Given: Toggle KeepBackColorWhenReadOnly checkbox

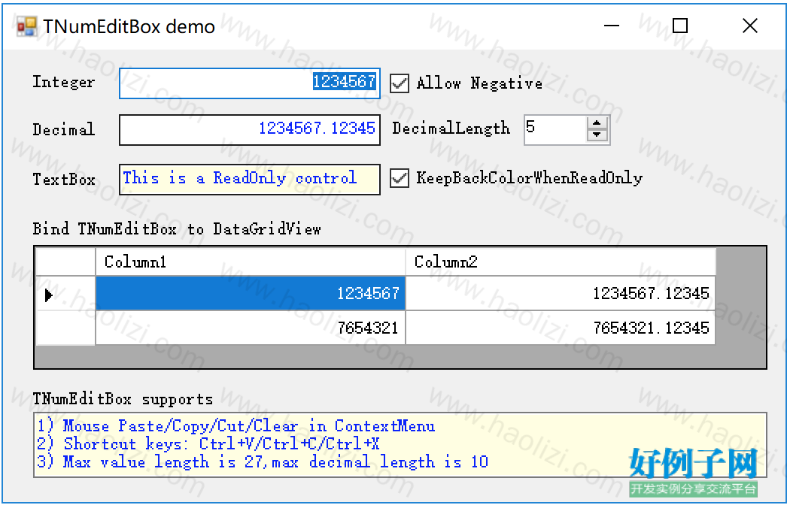Looking at the screenshot, I should point(400,178).
